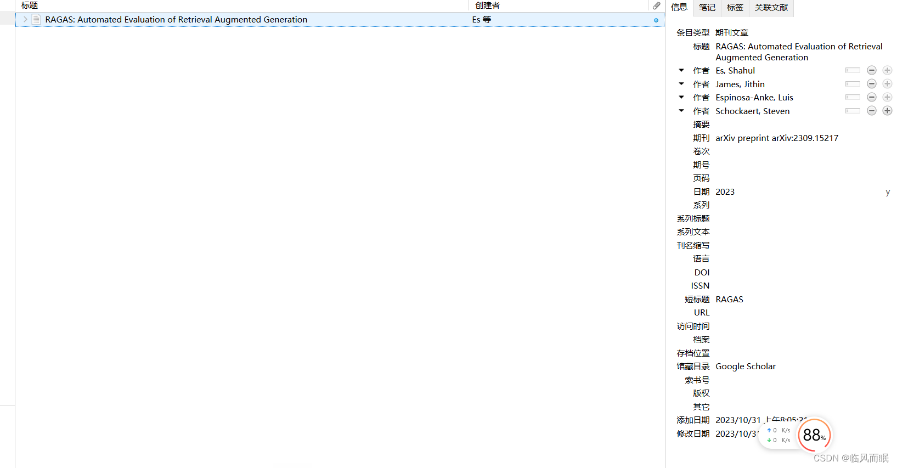897x468 pixels.
Task: Edit the 日期 value 2023
Action: (725, 191)
